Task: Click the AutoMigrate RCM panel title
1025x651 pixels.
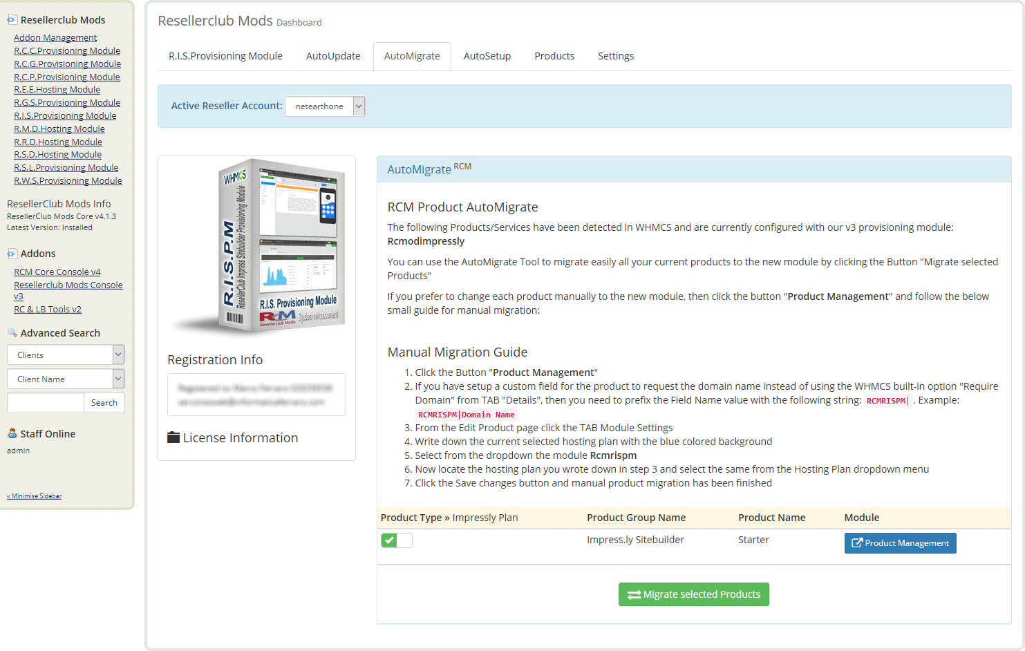Action: 429,169
